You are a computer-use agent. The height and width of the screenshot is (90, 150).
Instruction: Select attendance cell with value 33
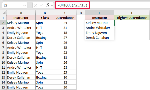[x=65, y=57]
